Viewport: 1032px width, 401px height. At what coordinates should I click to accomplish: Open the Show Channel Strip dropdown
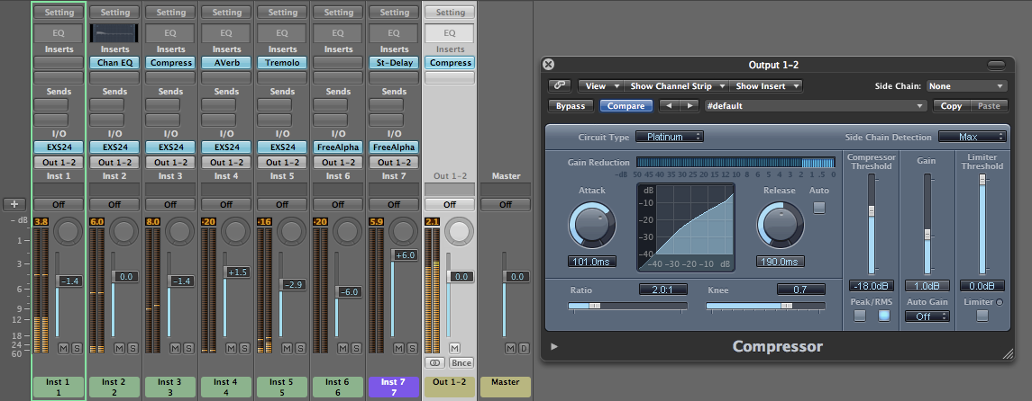click(675, 86)
